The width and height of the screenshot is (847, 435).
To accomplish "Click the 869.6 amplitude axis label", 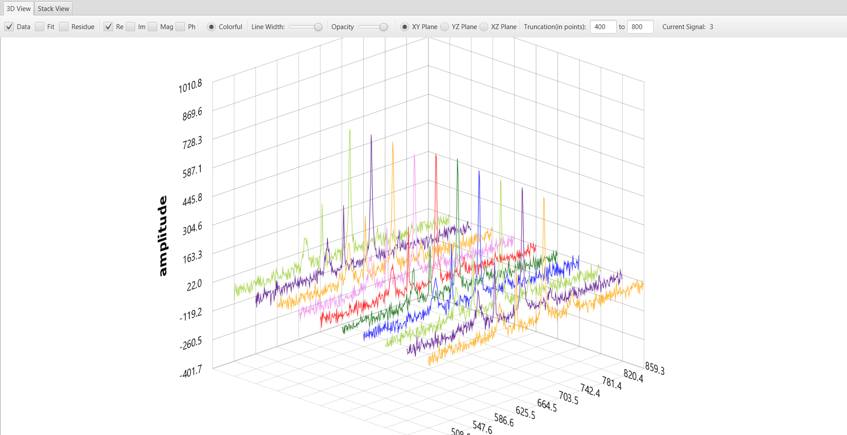I will tap(192, 114).
